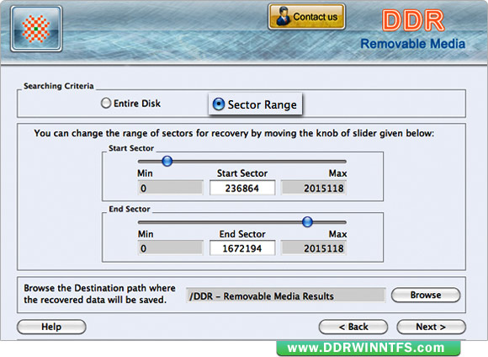The image size is (488, 357).
Task: Proceed with the Next > button
Action: point(431,327)
